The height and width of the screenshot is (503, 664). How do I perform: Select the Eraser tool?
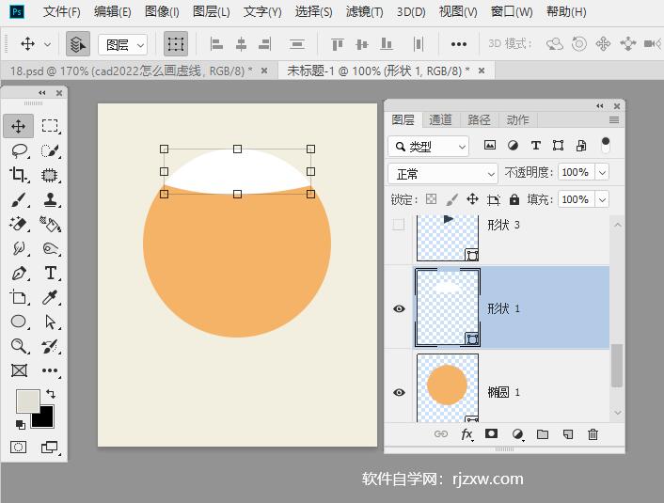pos(19,224)
